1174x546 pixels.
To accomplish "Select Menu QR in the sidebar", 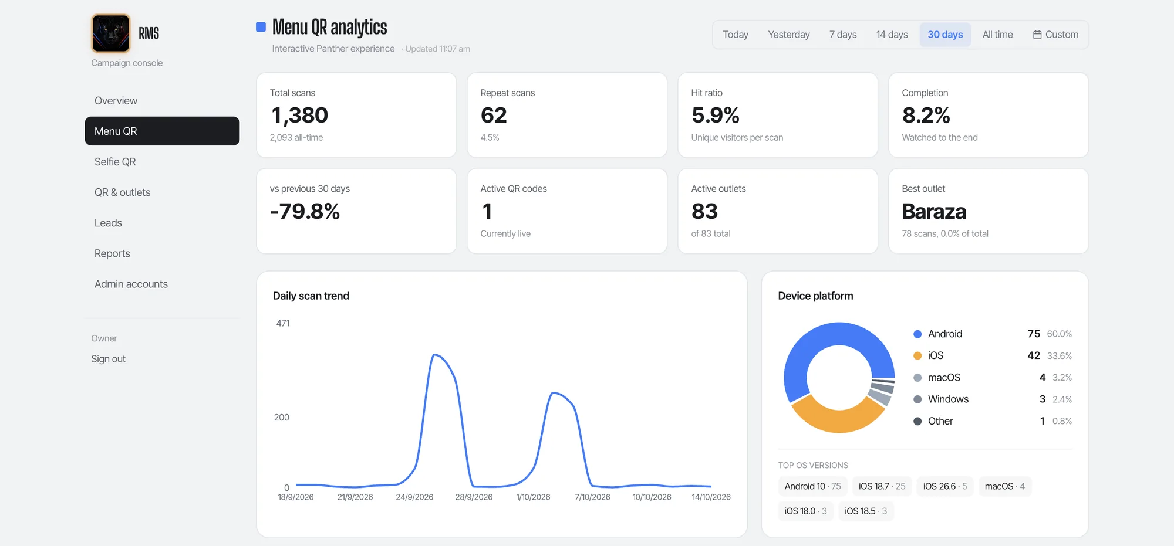I will coord(162,131).
